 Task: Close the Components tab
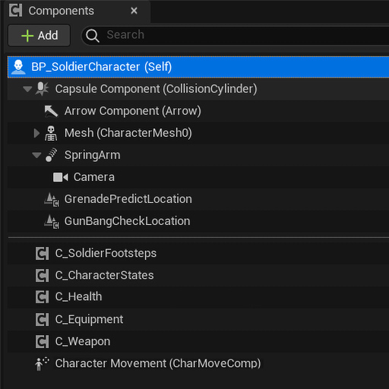pyautogui.click(x=134, y=11)
